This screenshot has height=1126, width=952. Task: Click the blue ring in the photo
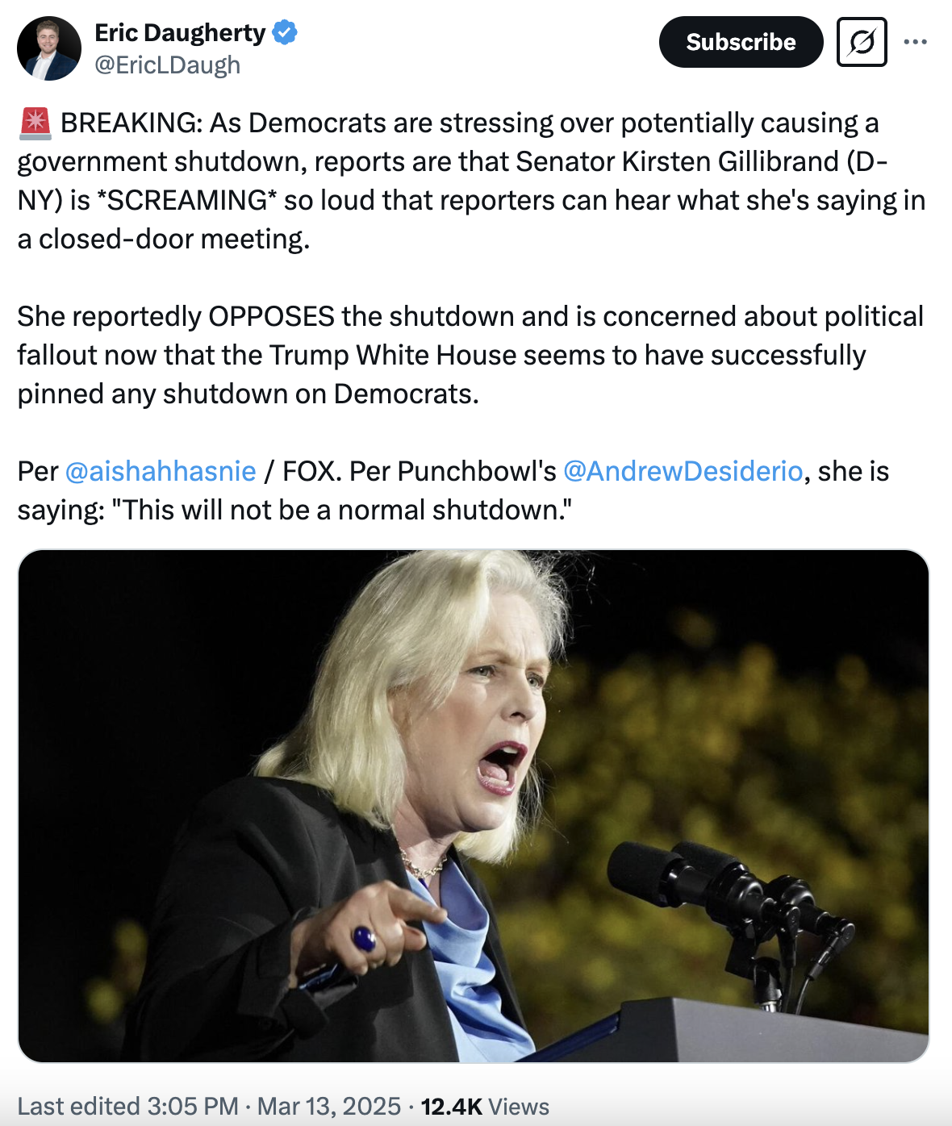365,938
